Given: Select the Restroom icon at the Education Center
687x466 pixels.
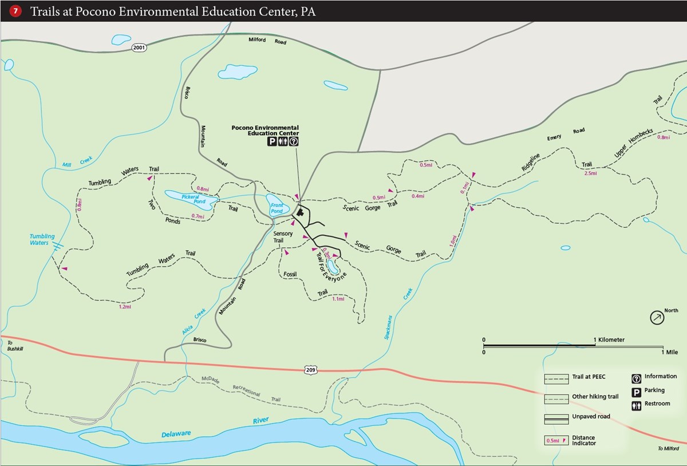Looking at the screenshot, I should pos(283,141).
